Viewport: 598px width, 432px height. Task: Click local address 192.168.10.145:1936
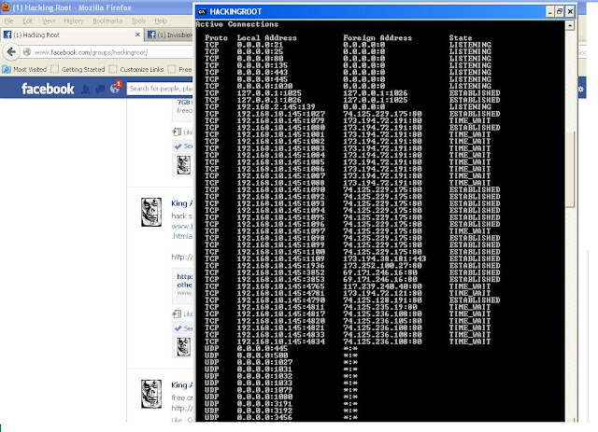point(280,266)
